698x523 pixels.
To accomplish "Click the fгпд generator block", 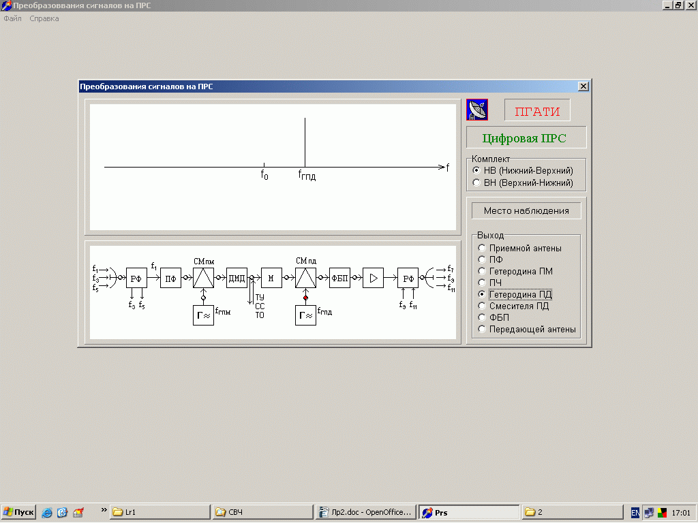I will coord(306,315).
